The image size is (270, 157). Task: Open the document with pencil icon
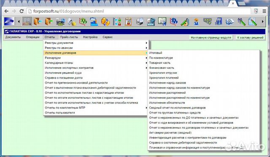coord(253,22)
